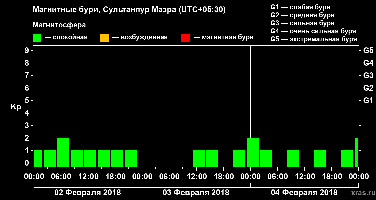Click the 'G4' tick label on right axis
This screenshot has width=376, height=200.
368,63
